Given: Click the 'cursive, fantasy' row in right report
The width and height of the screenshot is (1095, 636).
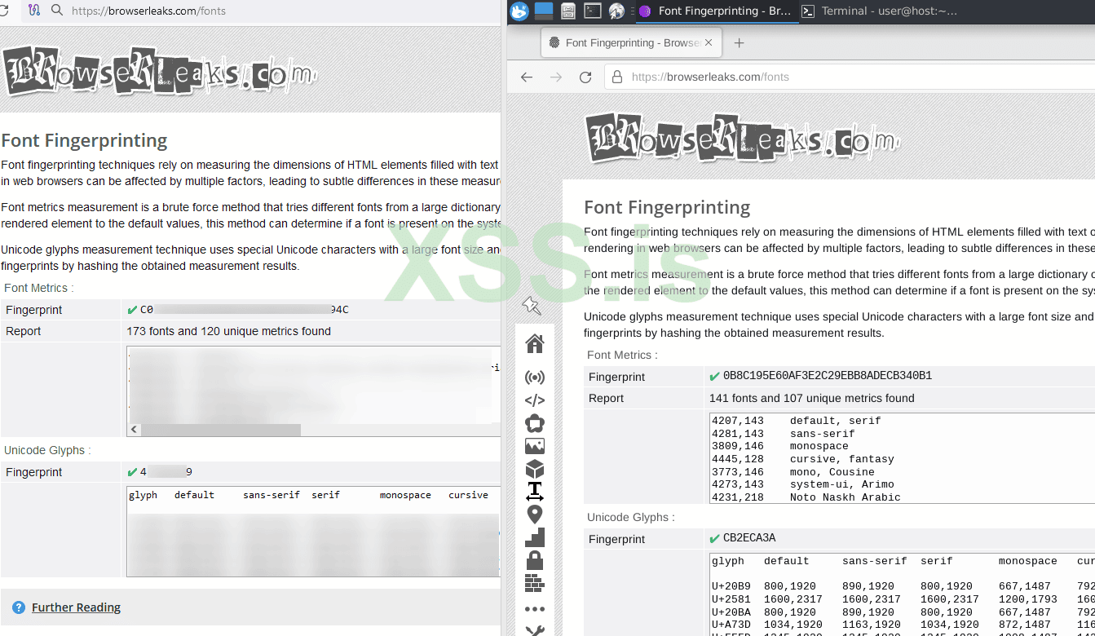Looking at the screenshot, I should point(802,459).
